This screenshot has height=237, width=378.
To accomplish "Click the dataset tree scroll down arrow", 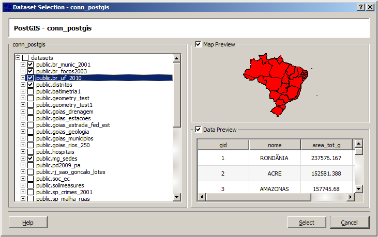I will tap(177, 197).
